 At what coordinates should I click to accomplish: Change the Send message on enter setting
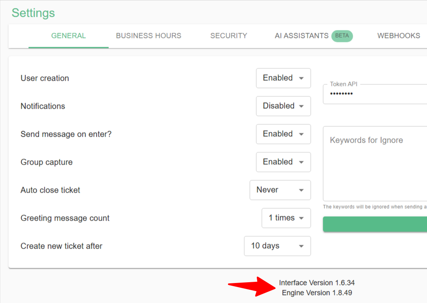283,134
